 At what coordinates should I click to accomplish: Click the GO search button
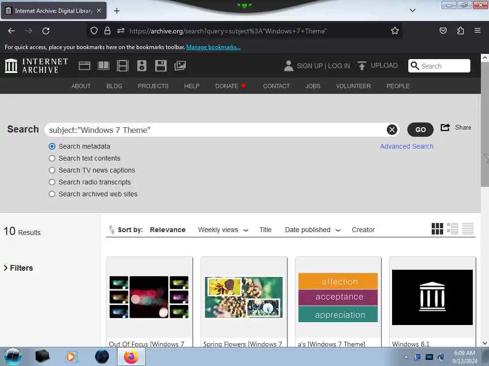[420, 130]
